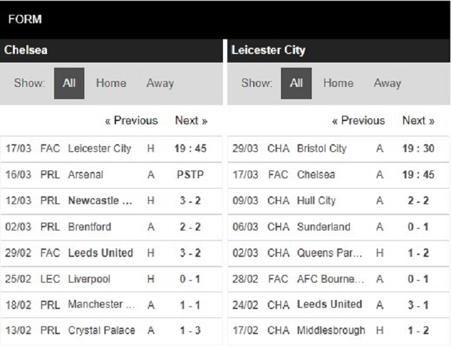451x347 pixels.
Task: Open Leicester vs Hull City 2 - 2 match
Action: [x=338, y=201]
